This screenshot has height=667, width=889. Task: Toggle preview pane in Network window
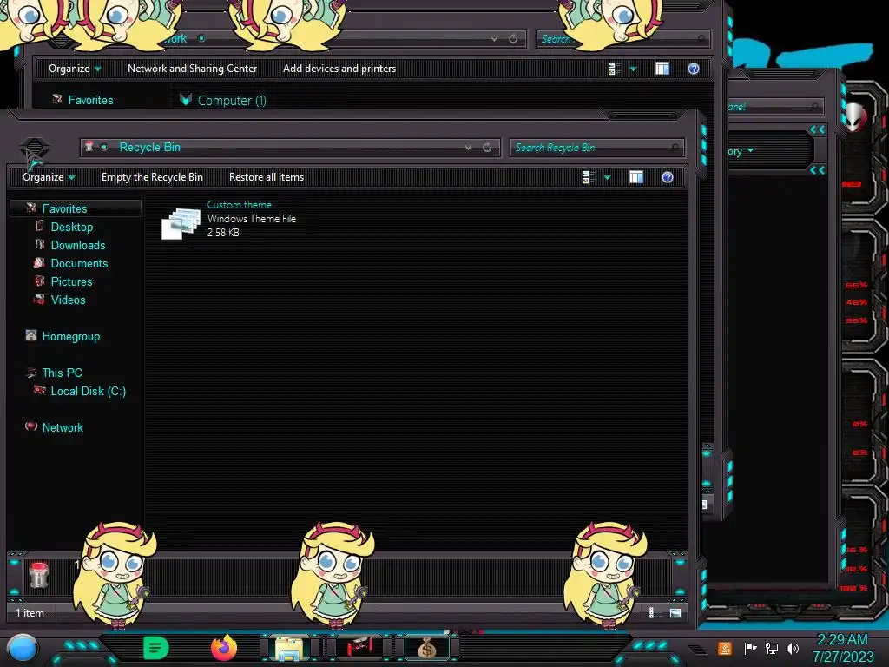click(x=662, y=69)
